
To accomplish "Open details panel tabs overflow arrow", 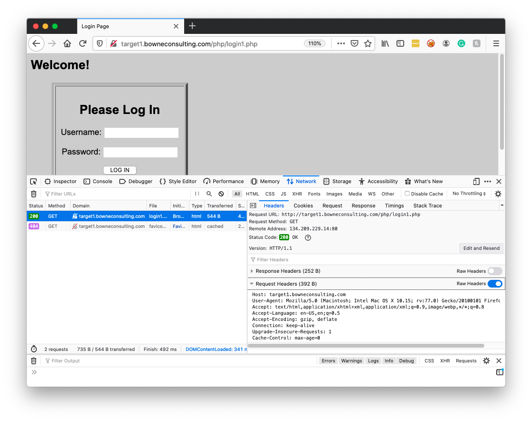I will (x=502, y=206).
